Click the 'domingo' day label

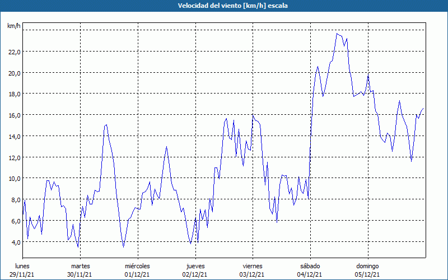367,266
